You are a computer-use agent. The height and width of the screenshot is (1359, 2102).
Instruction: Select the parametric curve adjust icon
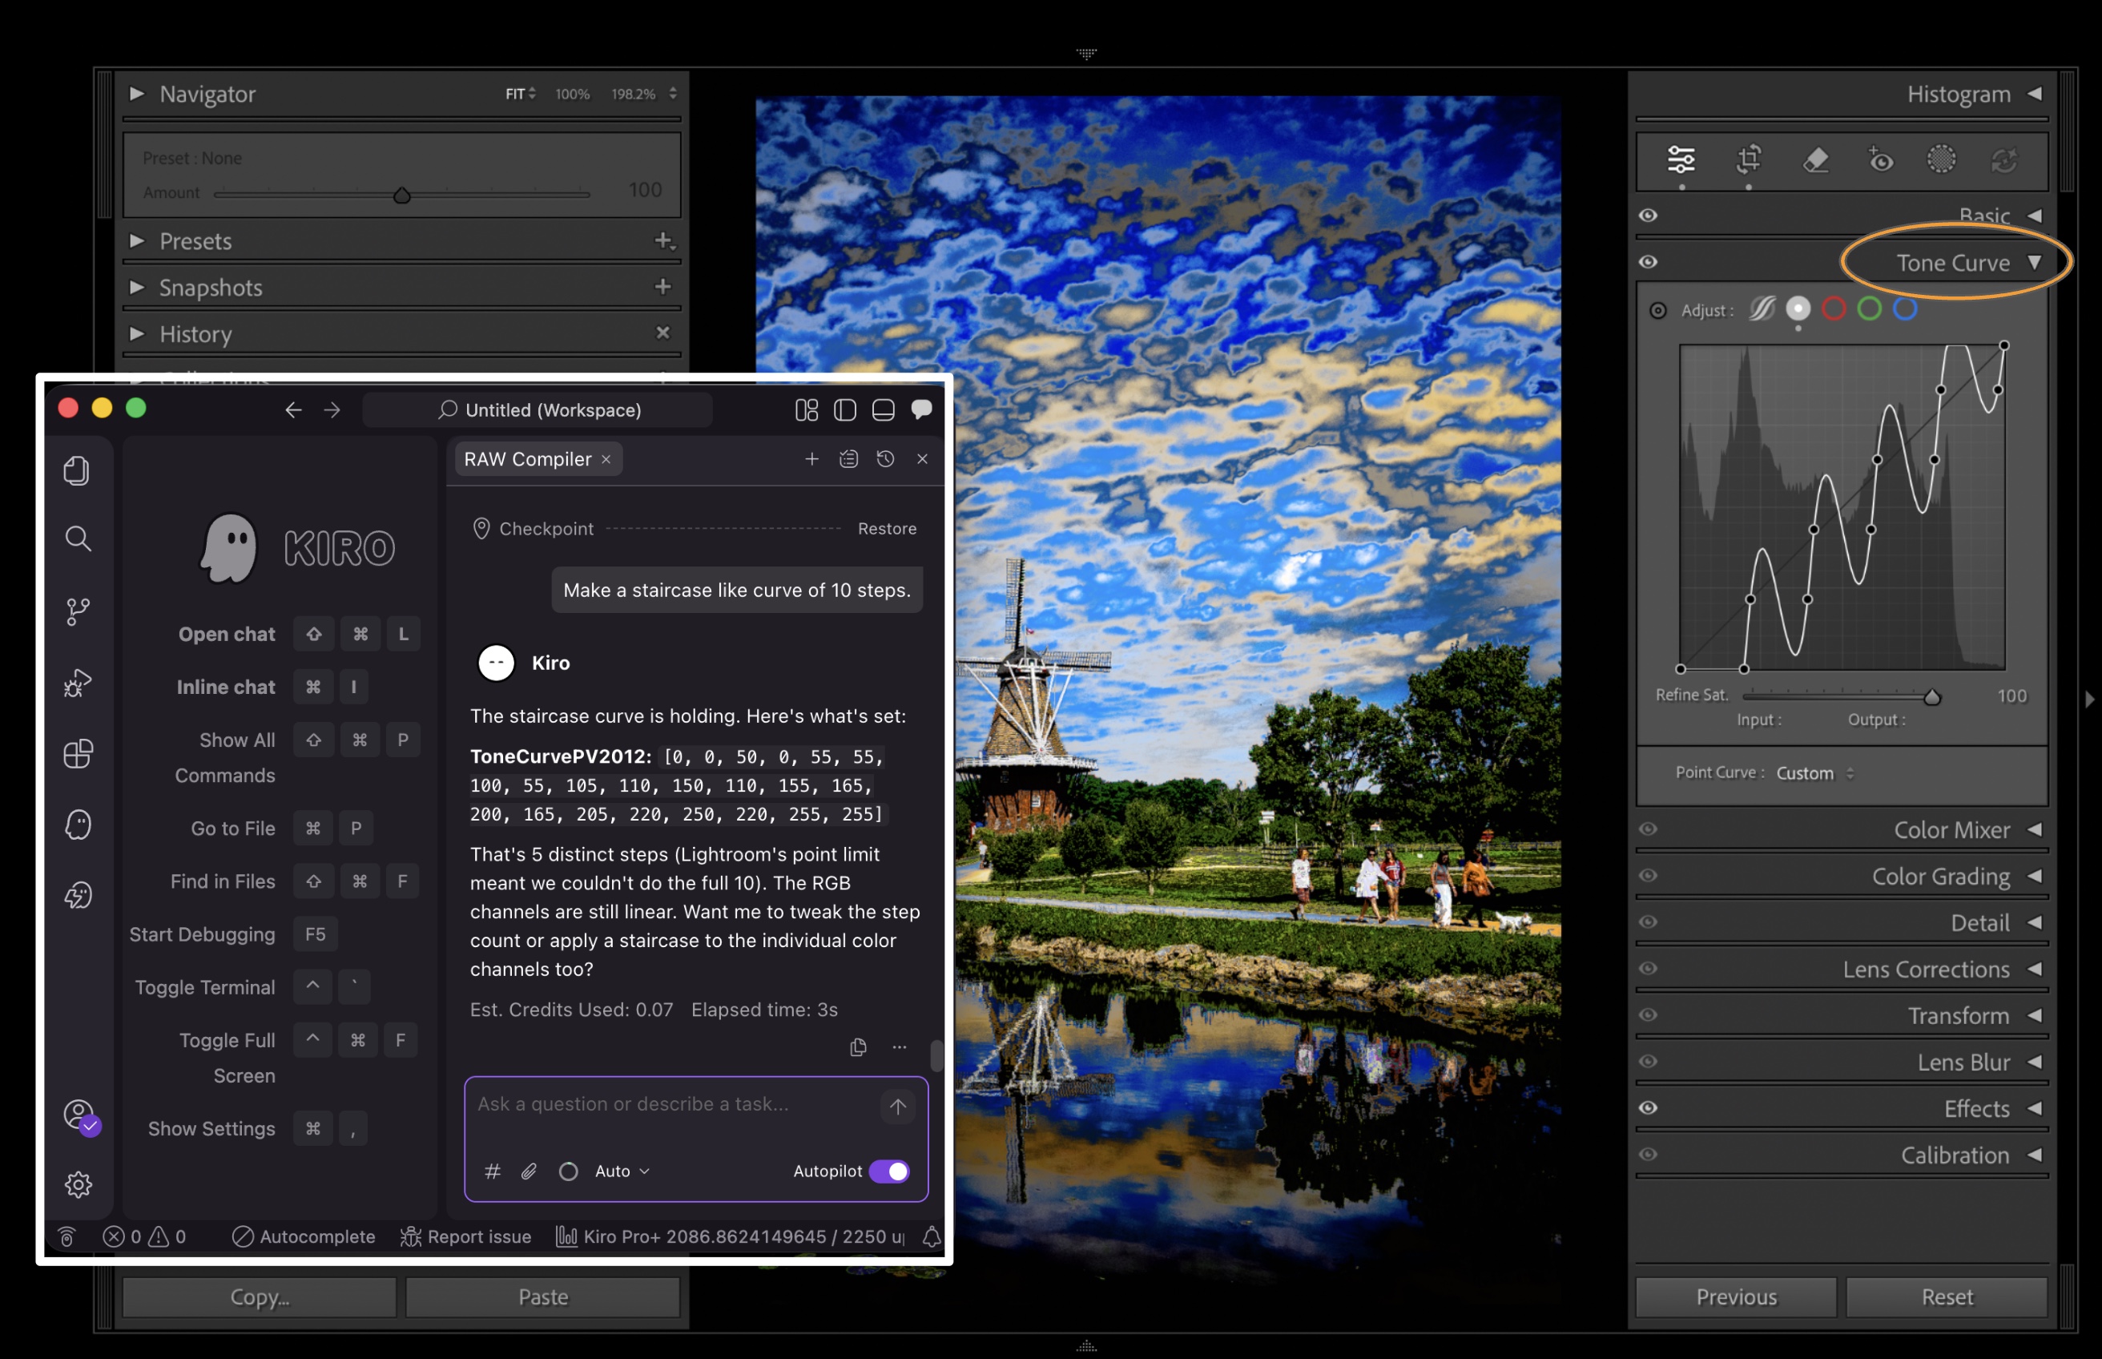point(1762,308)
